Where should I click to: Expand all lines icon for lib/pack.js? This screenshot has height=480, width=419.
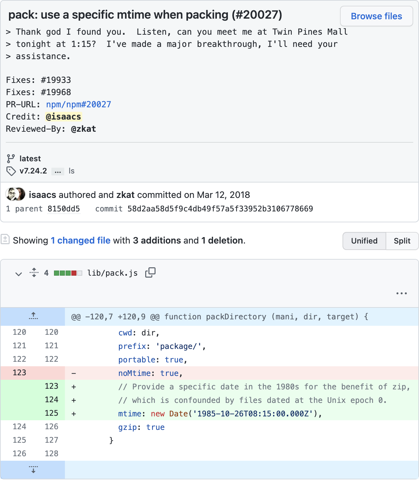pos(34,272)
